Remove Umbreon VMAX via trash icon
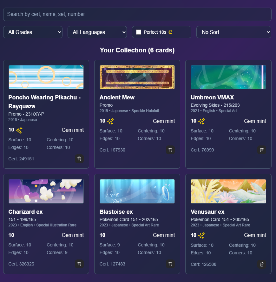The width and height of the screenshot is (276, 282). click(x=262, y=150)
